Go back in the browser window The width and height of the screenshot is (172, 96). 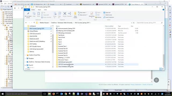[15, 8]
